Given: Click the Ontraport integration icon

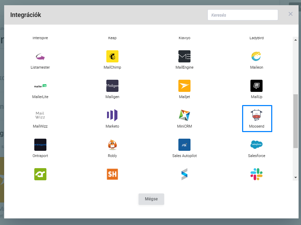Looking at the screenshot, I should coord(40,145).
